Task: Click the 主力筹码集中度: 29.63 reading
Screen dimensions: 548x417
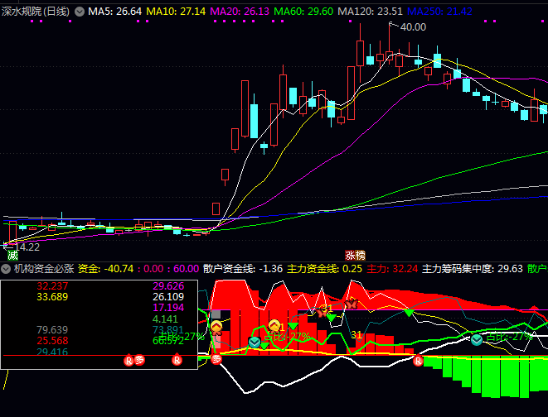Action: pyautogui.click(x=473, y=269)
